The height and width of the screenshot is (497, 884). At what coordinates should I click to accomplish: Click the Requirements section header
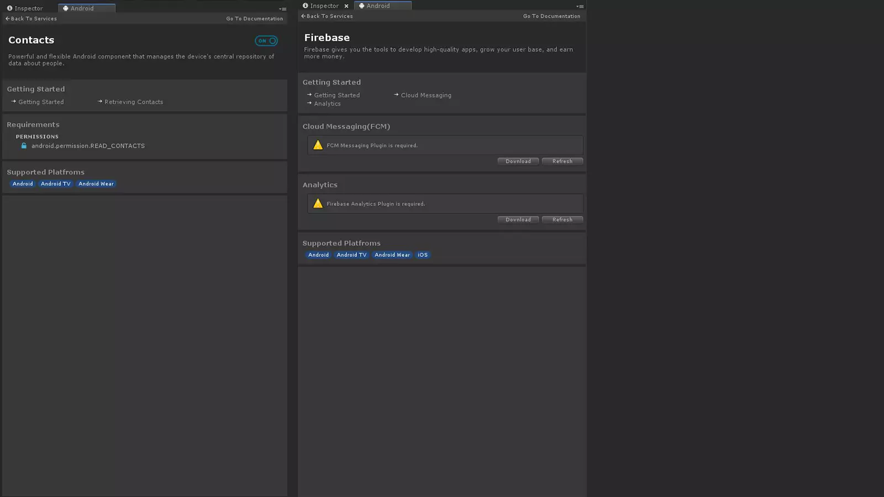33,125
